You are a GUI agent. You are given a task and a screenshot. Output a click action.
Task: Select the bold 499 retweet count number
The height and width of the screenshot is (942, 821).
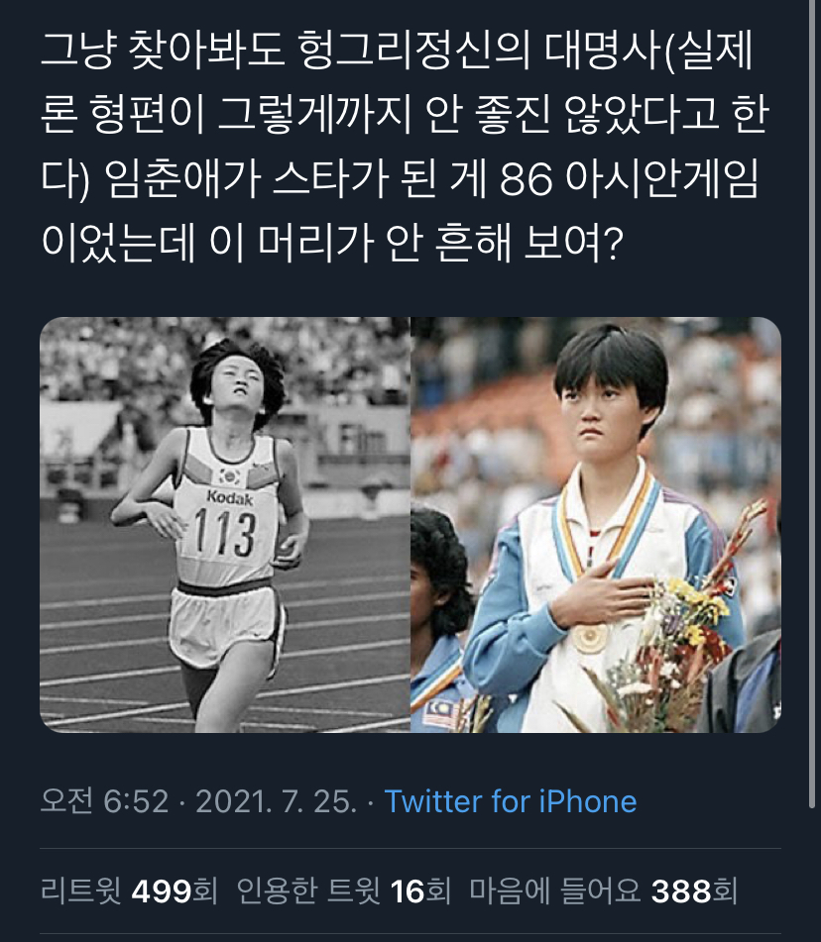(162, 890)
